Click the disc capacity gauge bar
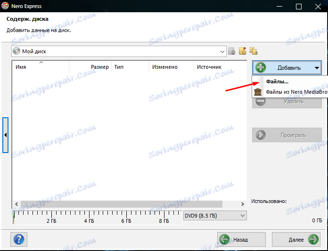This screenshot has width=328, height=251. tap(97, 218)
